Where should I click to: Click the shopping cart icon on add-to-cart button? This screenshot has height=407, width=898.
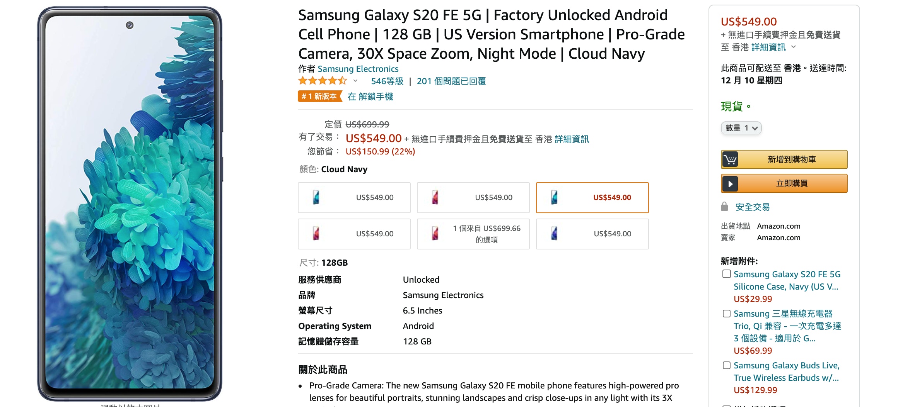tap(730, 159)
